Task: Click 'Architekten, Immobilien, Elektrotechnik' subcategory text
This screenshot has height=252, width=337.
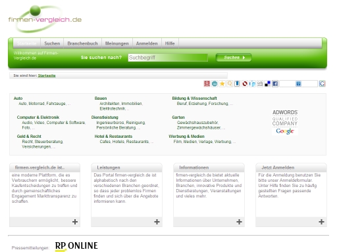Action: pyautogui.click(x=121, y=106)
